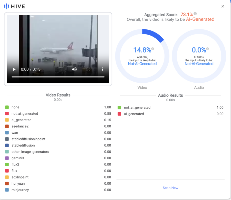Click the 'seedance2' row label
This screenshot has width=231, height=200.
[20, 126]
